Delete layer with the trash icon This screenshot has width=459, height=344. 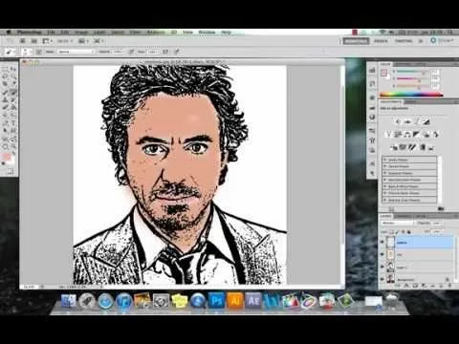(449, 286)
